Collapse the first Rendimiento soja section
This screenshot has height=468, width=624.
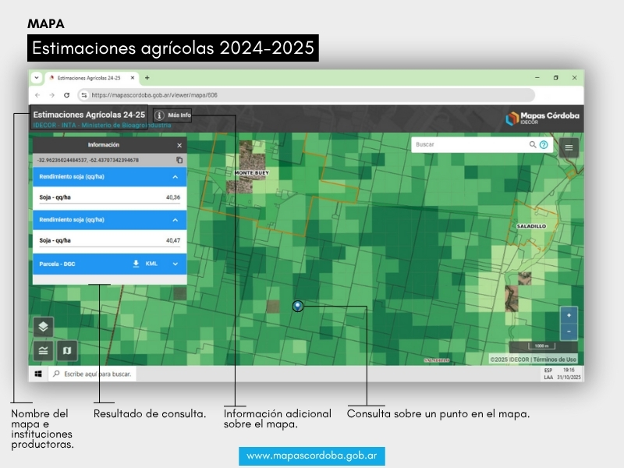pyautogui.click(x=175, y=177)
